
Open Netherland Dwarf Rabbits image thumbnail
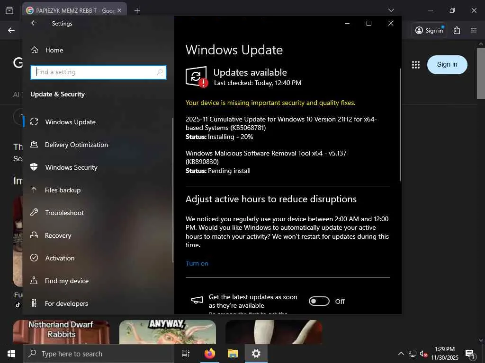[62, 332]
